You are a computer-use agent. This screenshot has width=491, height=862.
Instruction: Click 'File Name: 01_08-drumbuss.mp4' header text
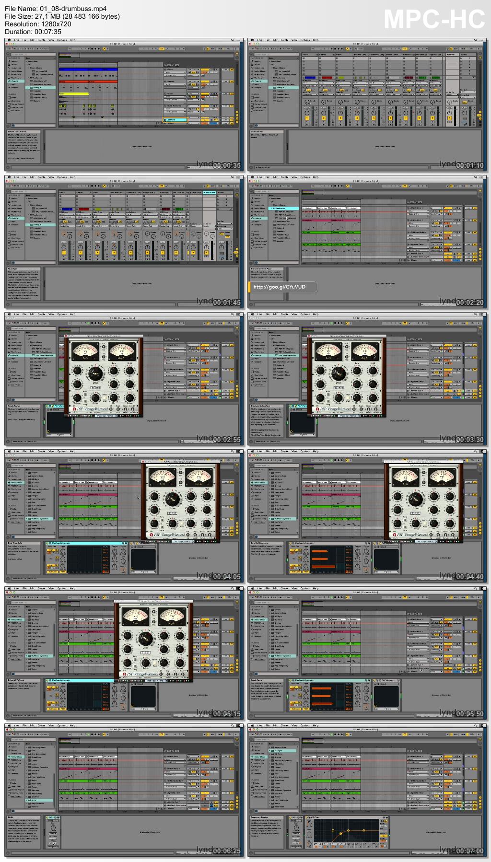point(56,9)
